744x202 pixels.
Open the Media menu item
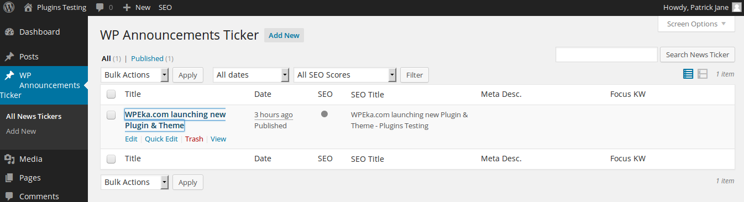click(31, 159)
